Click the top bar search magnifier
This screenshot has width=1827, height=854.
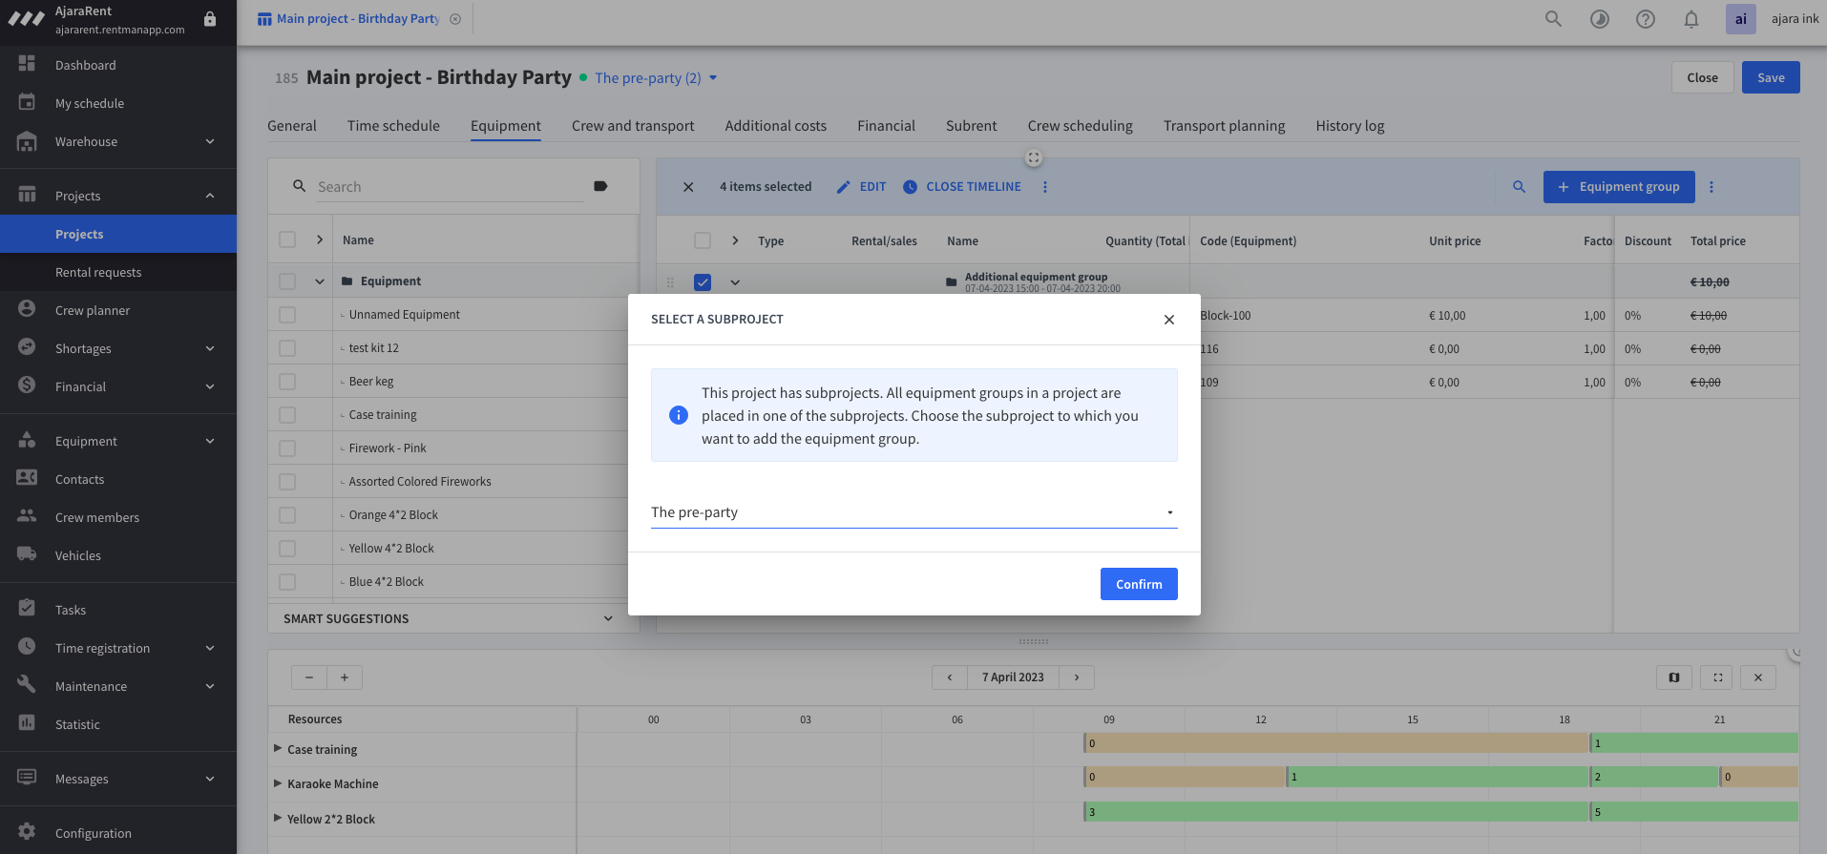pyautogui.click(x=1554, y=19)
